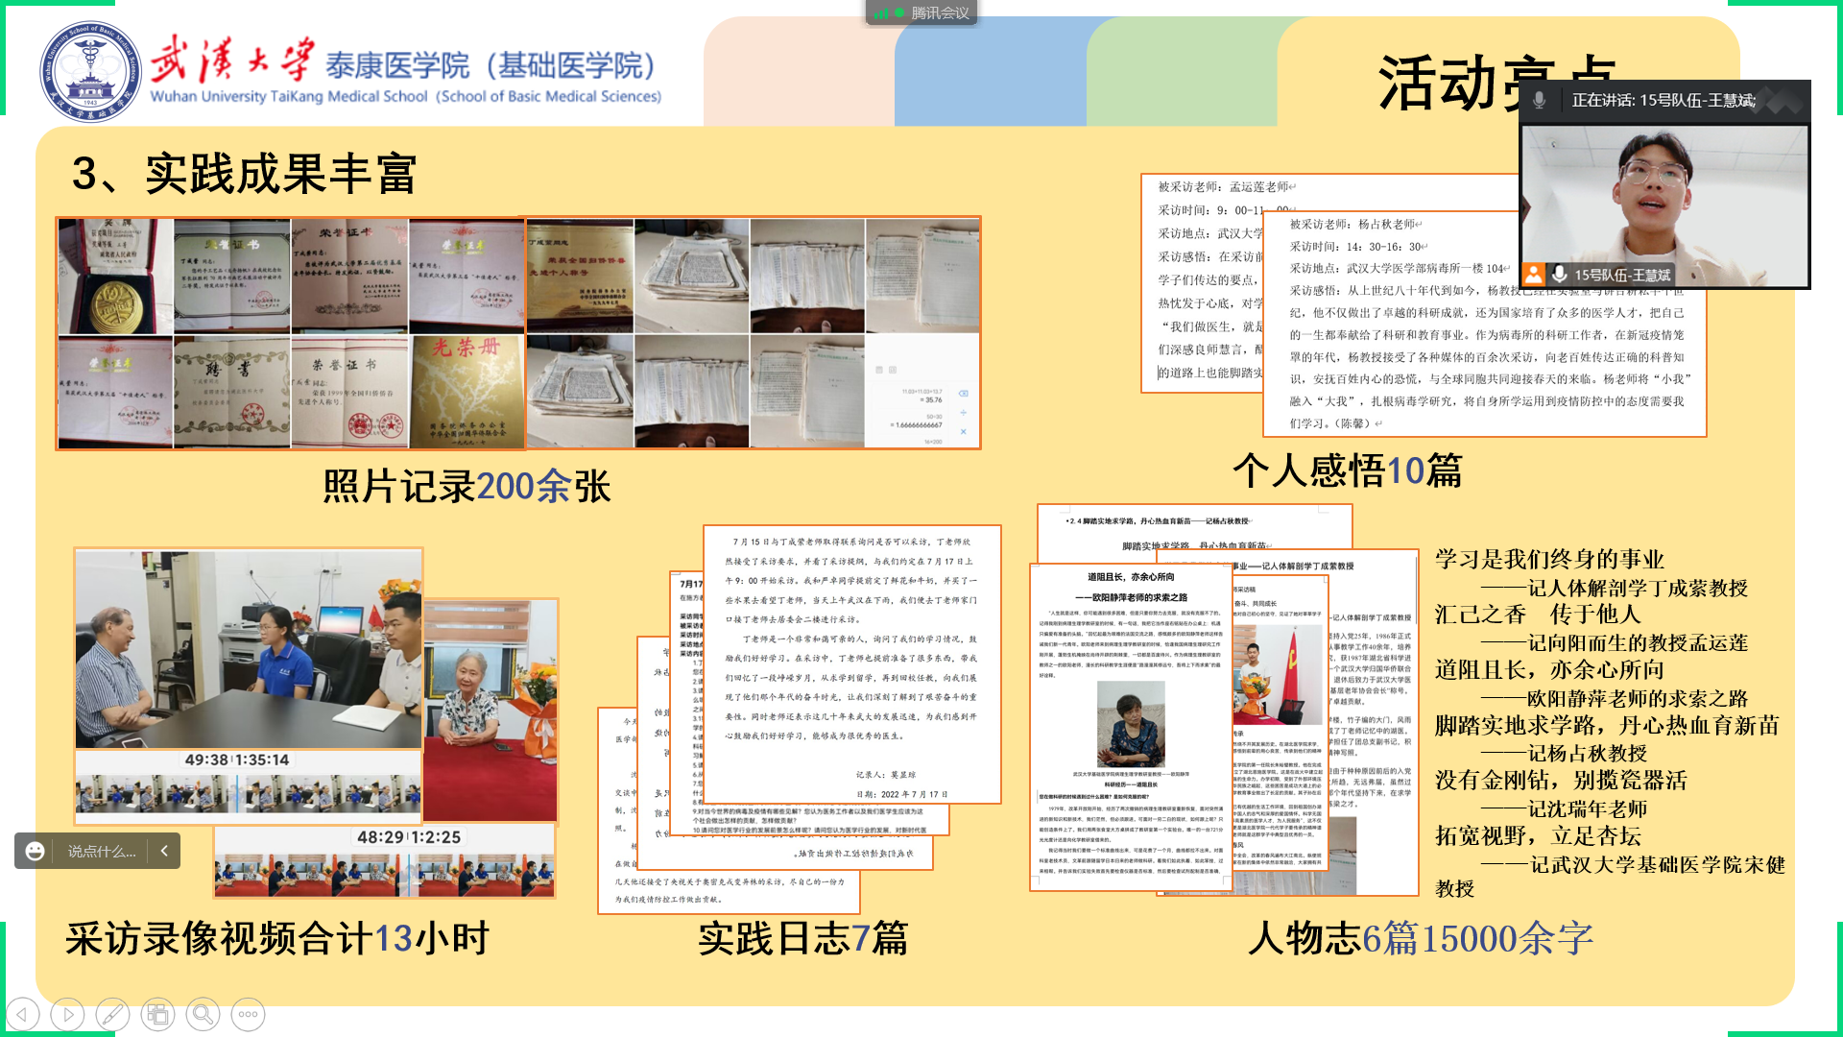The image size is (1843, 1037).
Task: Click the green signal strength icon
Action: pos(881,12)
